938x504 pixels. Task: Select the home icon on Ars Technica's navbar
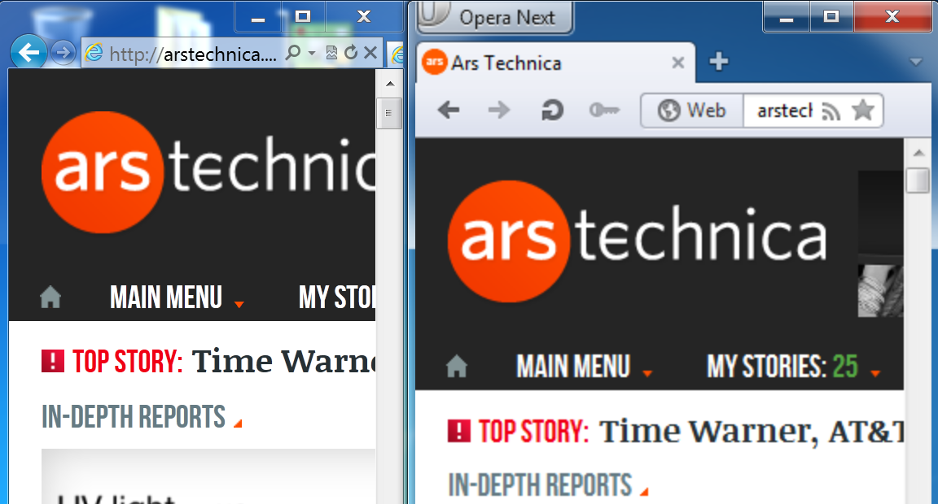coord(456,365)
